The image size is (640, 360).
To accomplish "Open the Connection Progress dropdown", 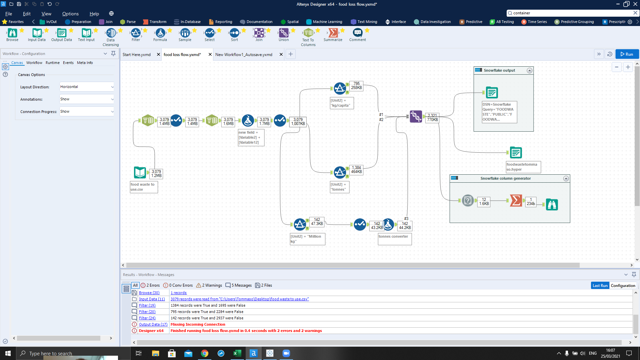I will point(87,111).
